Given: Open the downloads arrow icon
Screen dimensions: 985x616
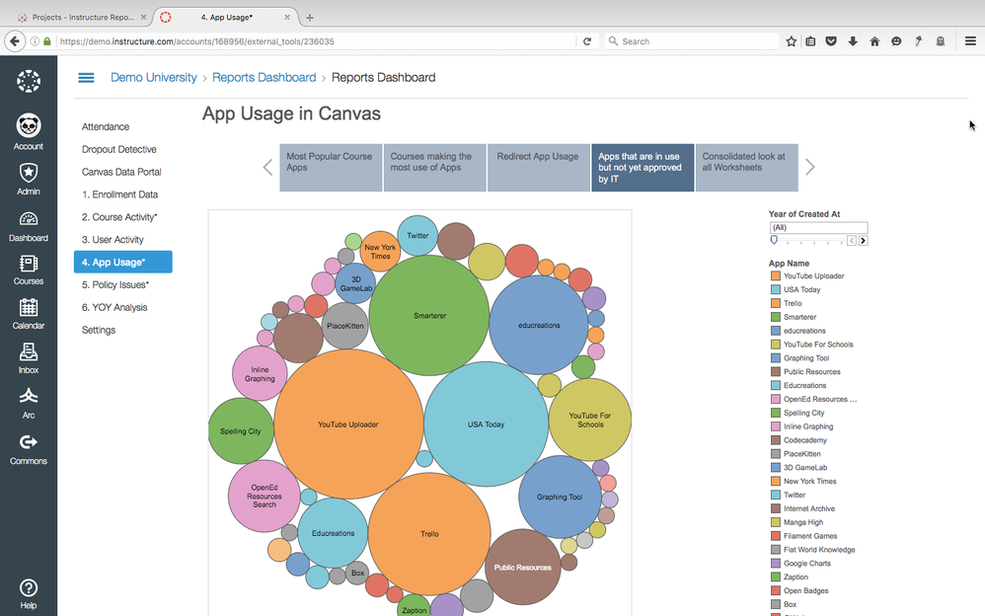Looking at the screenshot, I should (853, 41).
